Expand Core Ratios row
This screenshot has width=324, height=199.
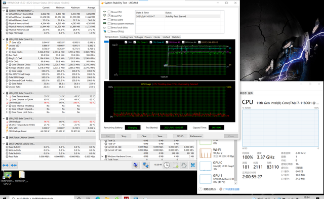[x=7, y=84]
